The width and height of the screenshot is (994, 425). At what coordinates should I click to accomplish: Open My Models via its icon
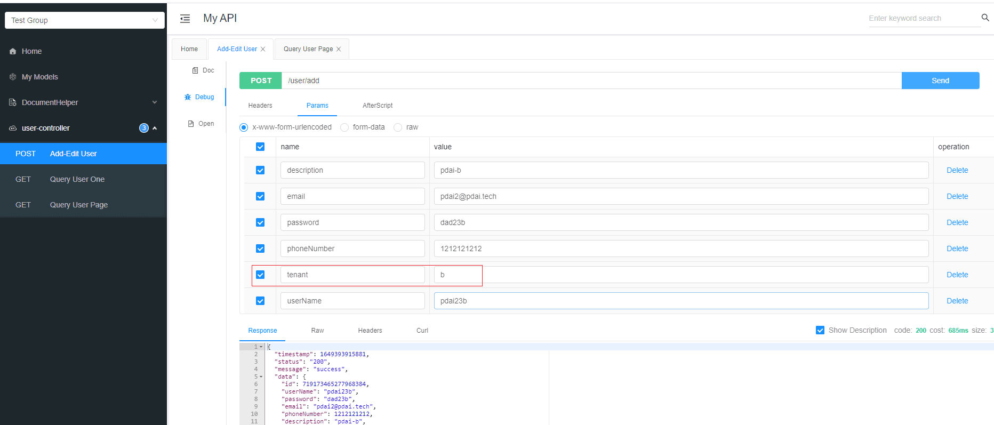coord(13,77)
